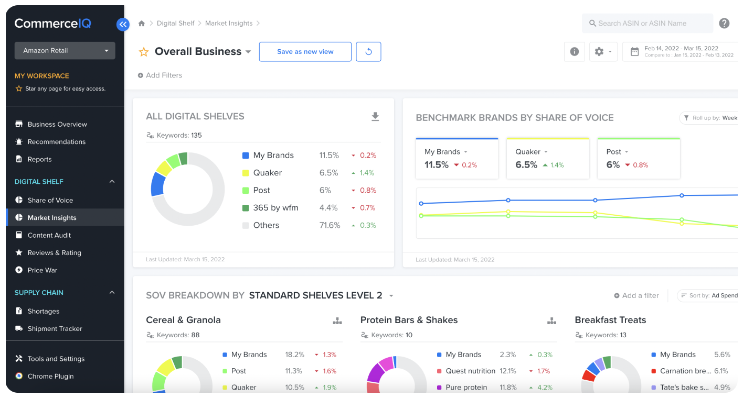Click the Add Filters plus icon
Image resolution: width=743 pixels, height=398 pixels.
(141, 75)
